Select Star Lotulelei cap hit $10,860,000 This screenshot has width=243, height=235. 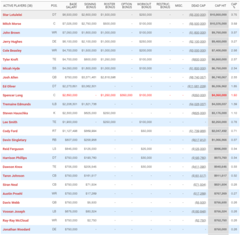(x=218, y=15)
